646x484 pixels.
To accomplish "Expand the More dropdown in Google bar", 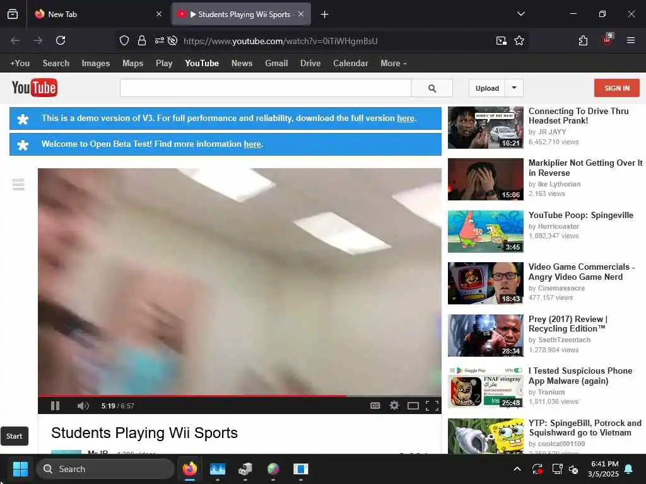I will click(x=394, y=64).
